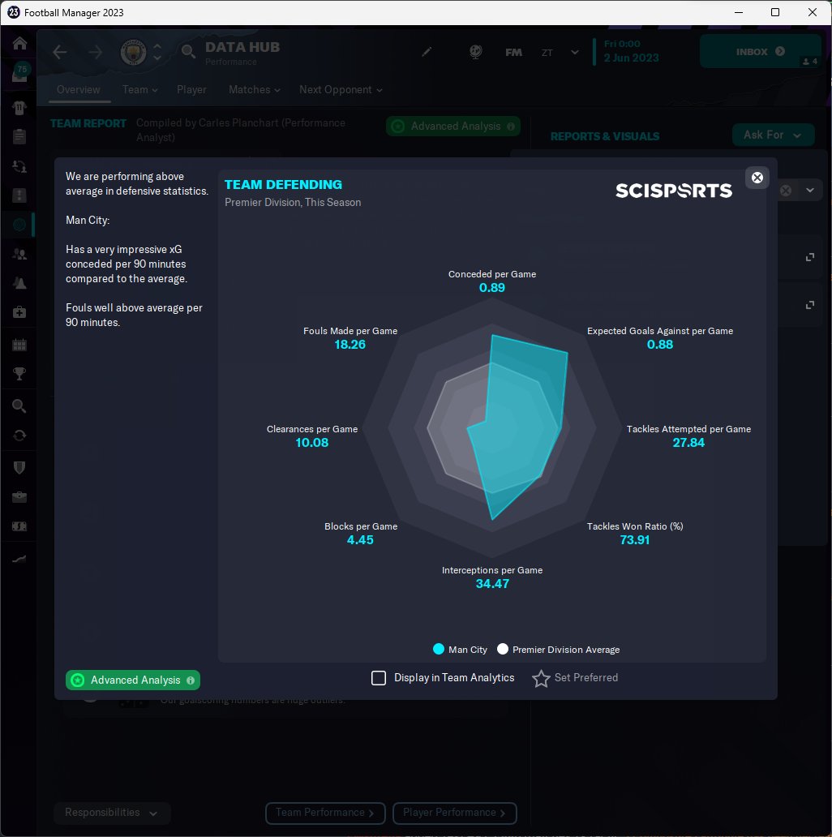
Task: Click the club switcher up-down arrows
Action: (157, 52)
